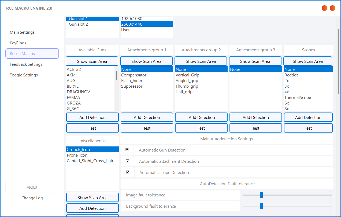Click Test under Attachments group 2
Viewport: 341px width, 217px height.
click(201, 128)
